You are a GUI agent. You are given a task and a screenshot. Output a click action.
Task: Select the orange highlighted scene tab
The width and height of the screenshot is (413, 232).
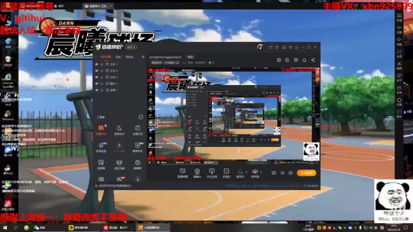tap(106, 57)
